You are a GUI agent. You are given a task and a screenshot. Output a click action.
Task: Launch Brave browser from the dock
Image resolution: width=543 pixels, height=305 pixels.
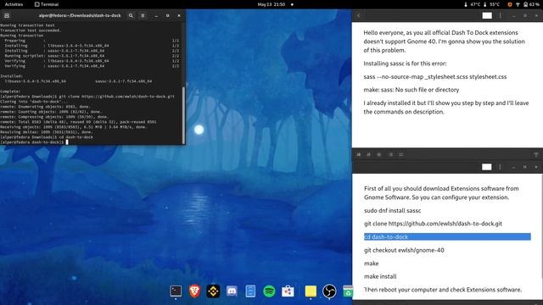pyautogui.click(x=194, y=291)
